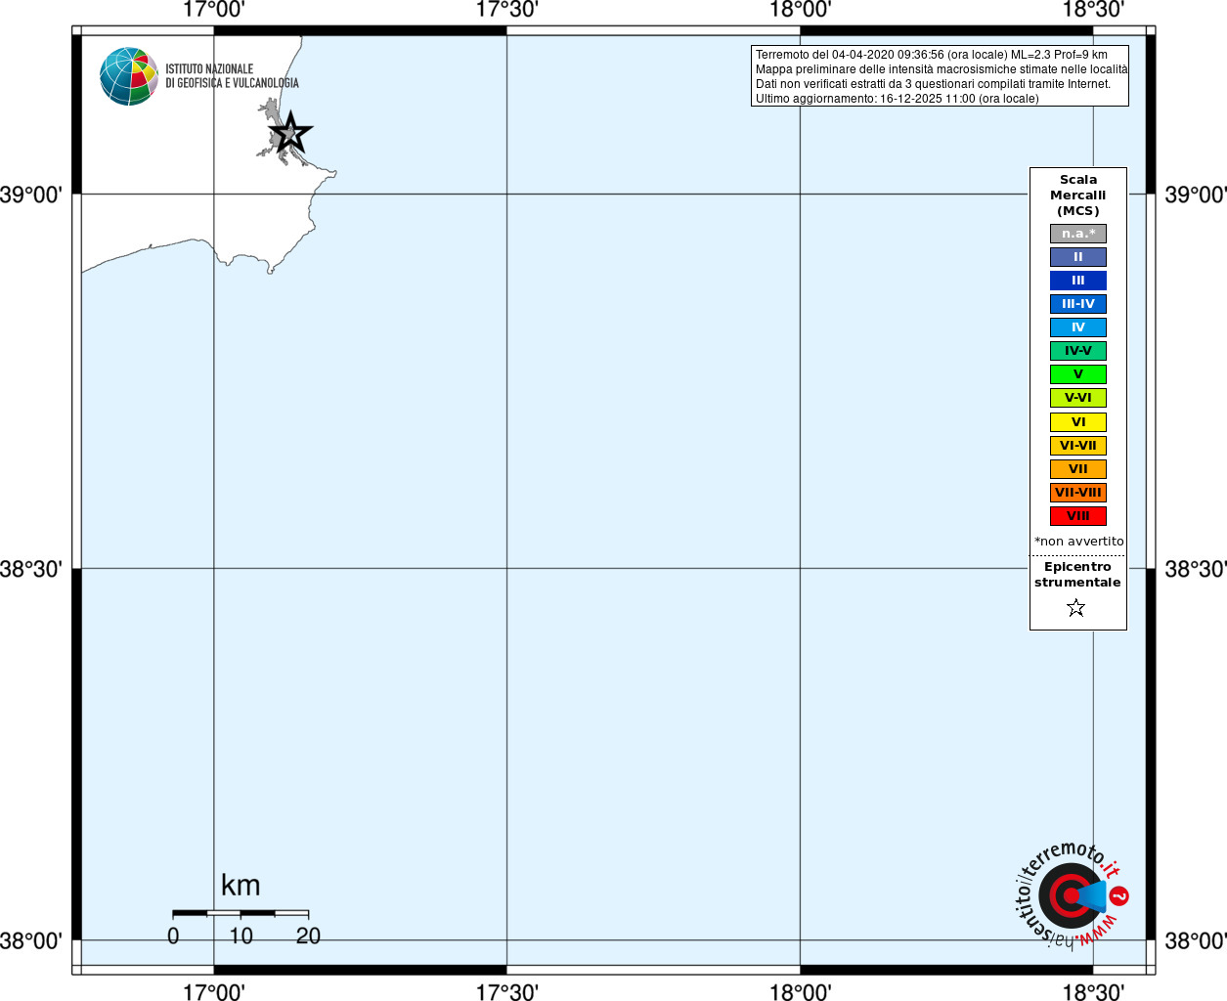
Task: Click the earthquake info text box
Action: (x=940, y=76)
